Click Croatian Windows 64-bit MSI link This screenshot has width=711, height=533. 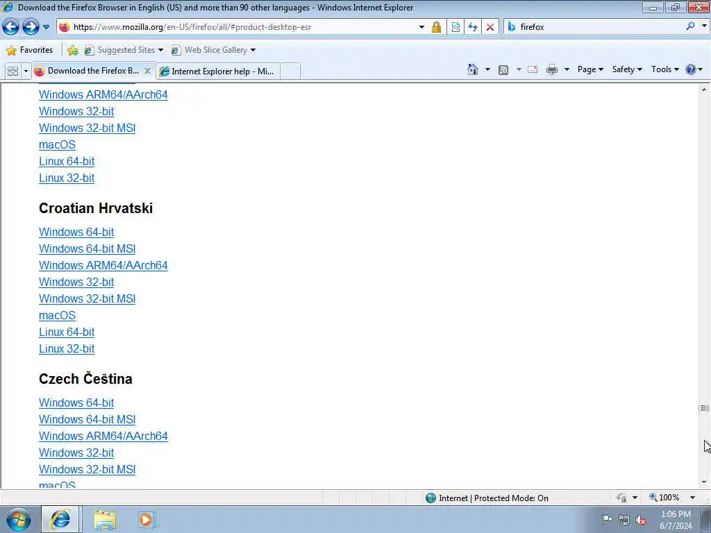click(x=87, y=249)
